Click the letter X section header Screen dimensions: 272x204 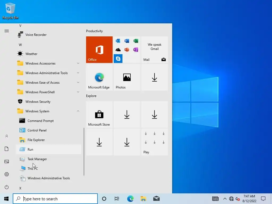pyautogui.click(x=20, y=188)
